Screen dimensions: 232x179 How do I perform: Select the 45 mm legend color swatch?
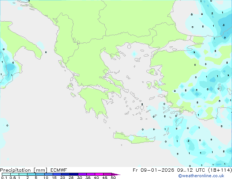tap(108, 174)
